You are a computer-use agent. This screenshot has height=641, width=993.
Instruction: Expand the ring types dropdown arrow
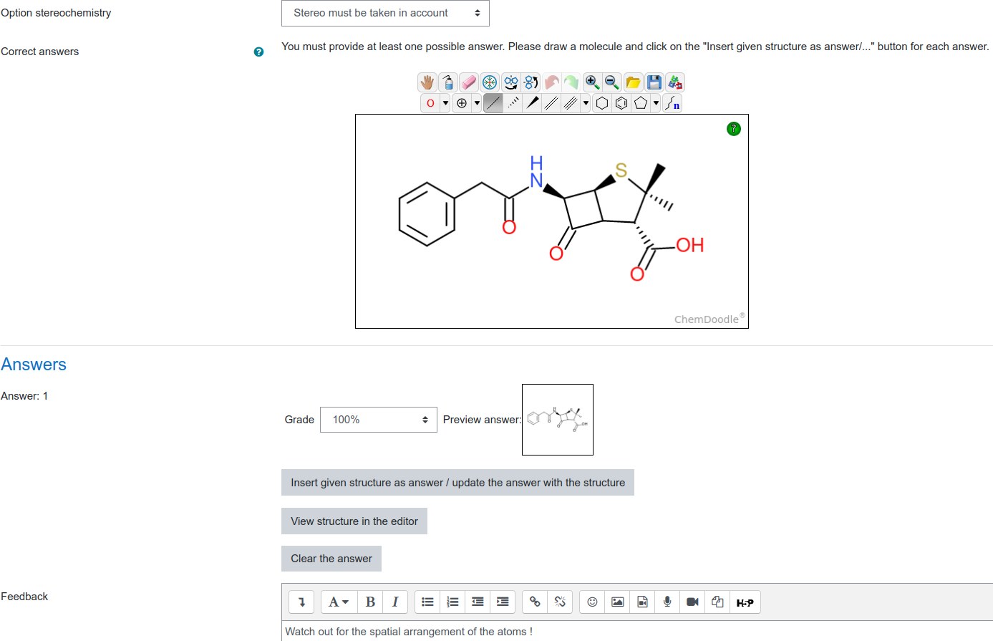coord(656,103)
